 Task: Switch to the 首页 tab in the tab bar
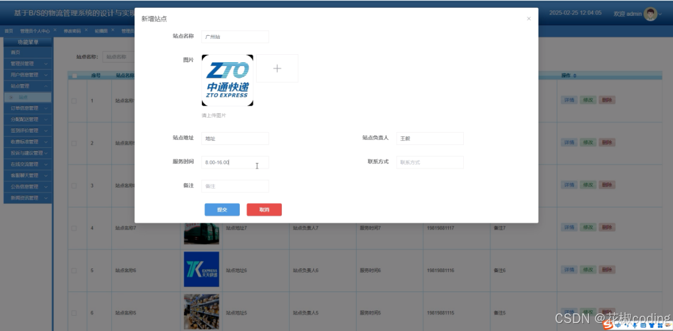tap(9, 31)
